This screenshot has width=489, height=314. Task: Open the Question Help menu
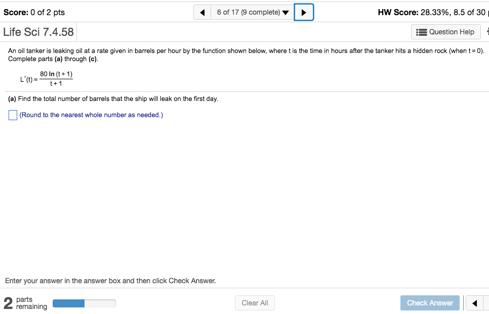[445, 32]
